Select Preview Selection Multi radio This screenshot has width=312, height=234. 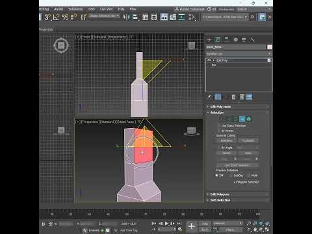(248, 175)
